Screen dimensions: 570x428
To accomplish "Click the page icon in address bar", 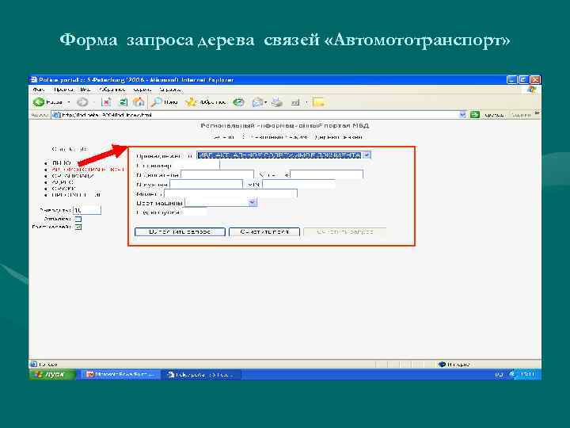I will pyautogui.click(x=56, y=115).
